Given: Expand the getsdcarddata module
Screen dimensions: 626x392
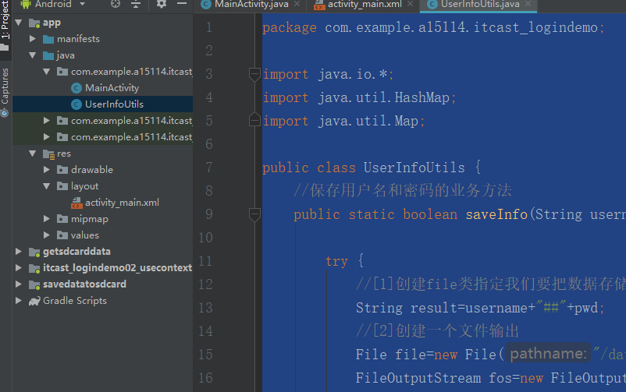Looking at the screenshot, I should coord(19,251).
